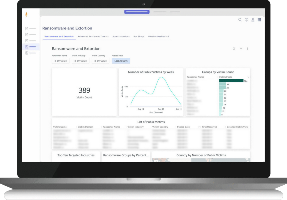Sort by Victim Posts column header

(226, 77)
